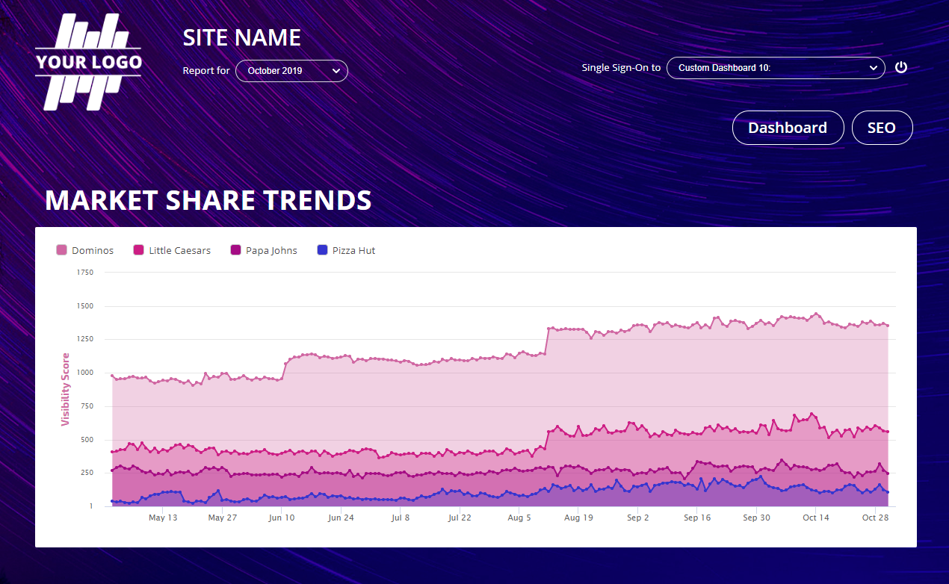Click the Sep 2 x-axis label

pos(638,518)
